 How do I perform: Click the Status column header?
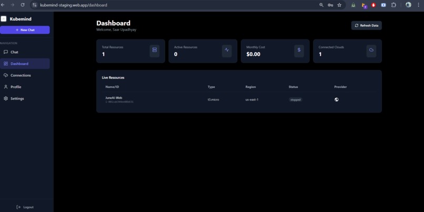pos(293,87)
